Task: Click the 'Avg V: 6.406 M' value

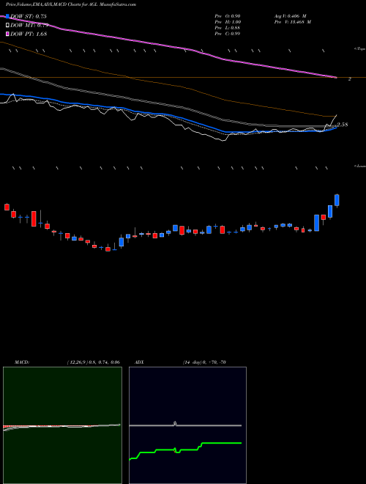Action: 290,16
